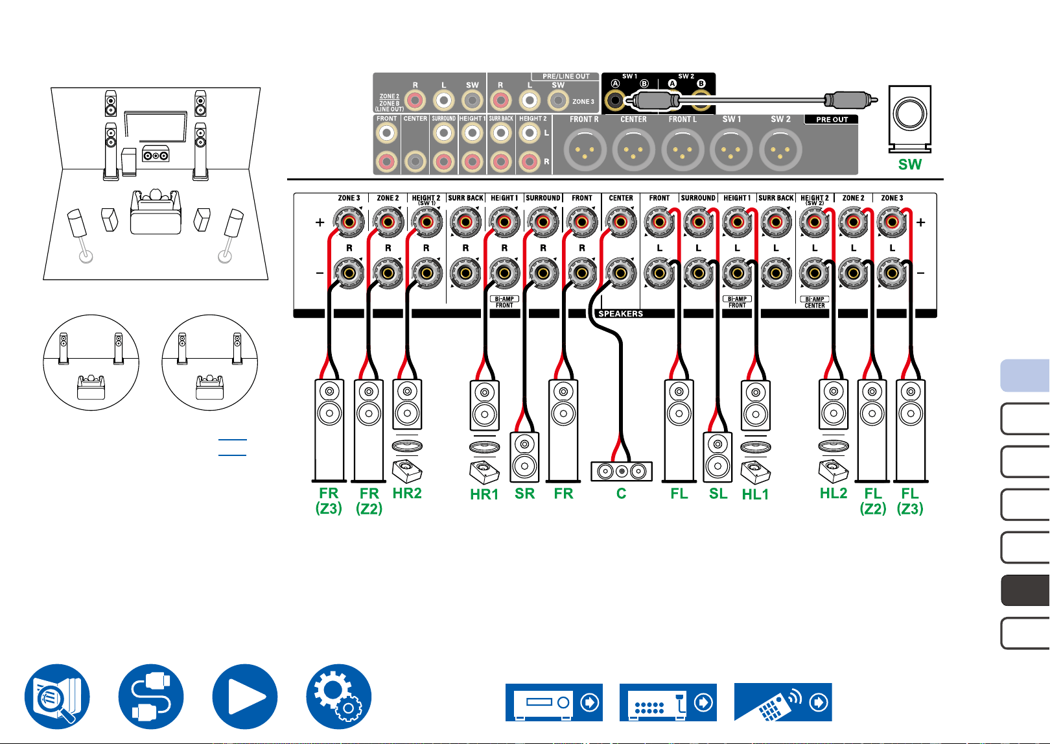
Task: Open the gears setup round icon
Action: click(339, 696)
